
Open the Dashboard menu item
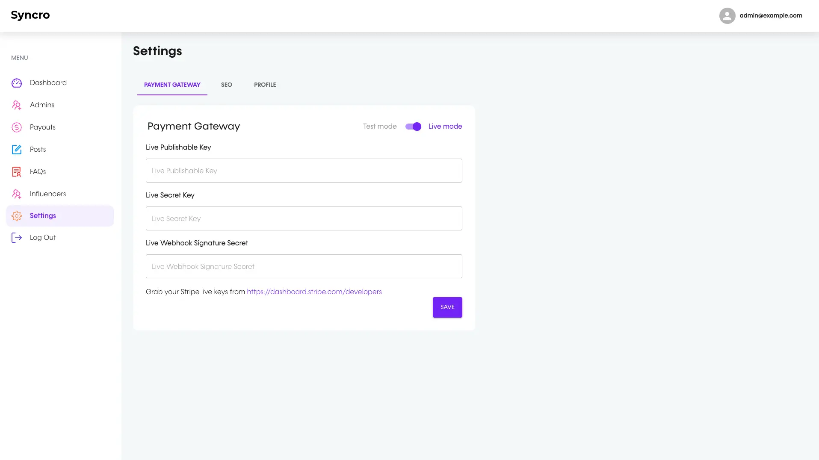pyautogui.click(x=60, y=83)
